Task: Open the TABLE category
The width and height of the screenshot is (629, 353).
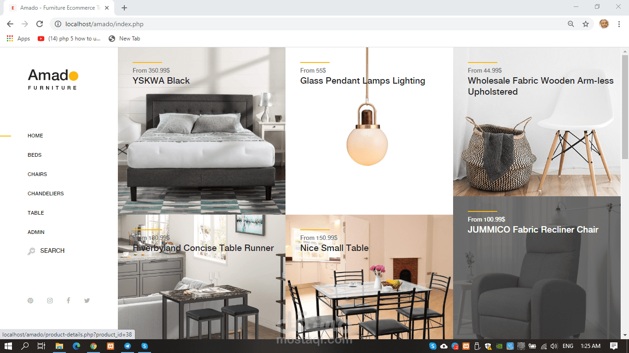Action: pos(36,213)
